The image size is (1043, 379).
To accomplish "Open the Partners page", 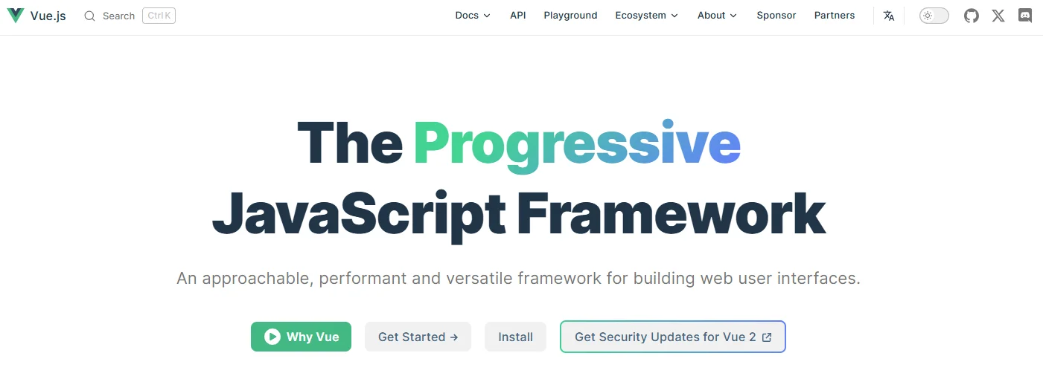I will tap(835, 16).
